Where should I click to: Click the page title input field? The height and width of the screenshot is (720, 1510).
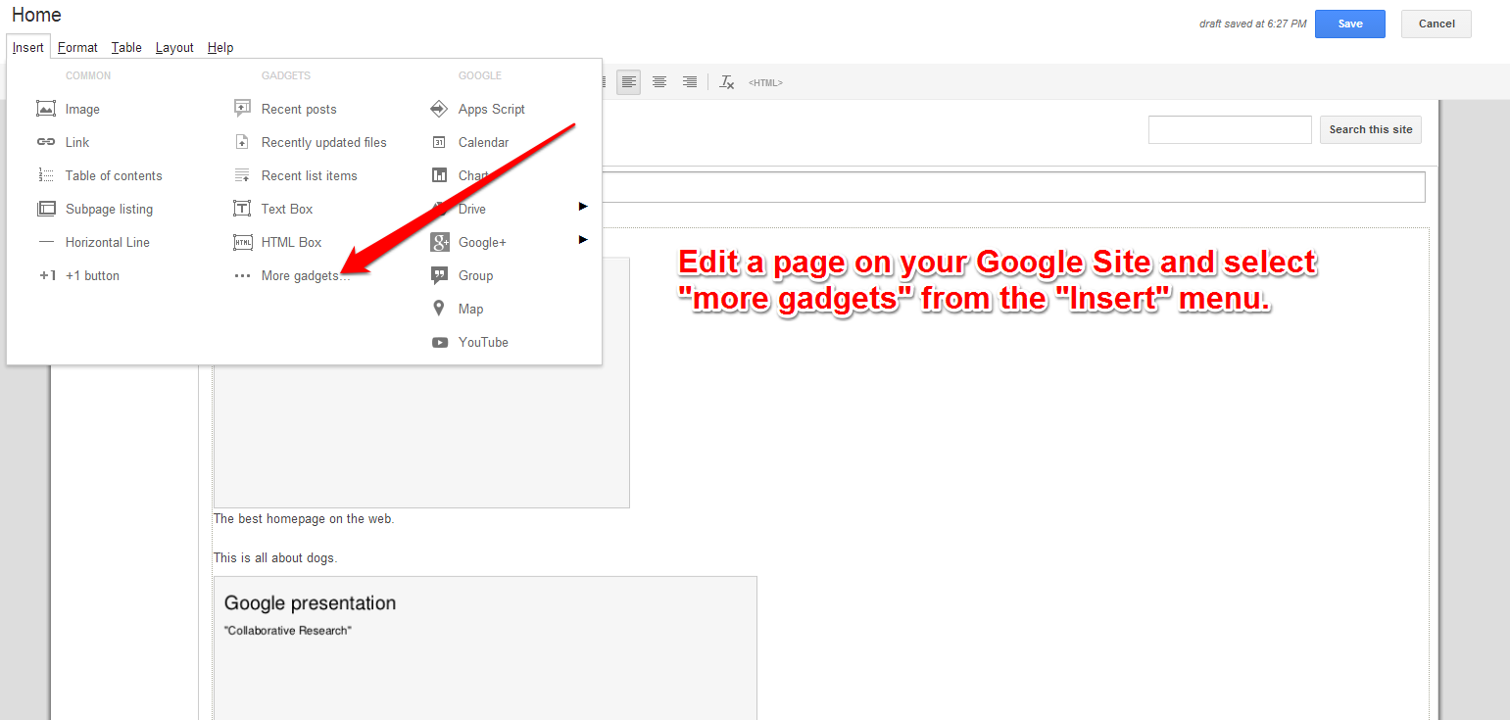tap(1013, 187)
